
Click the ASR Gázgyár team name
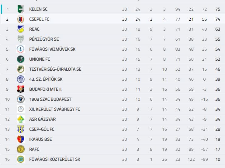(x=42, y=119)
